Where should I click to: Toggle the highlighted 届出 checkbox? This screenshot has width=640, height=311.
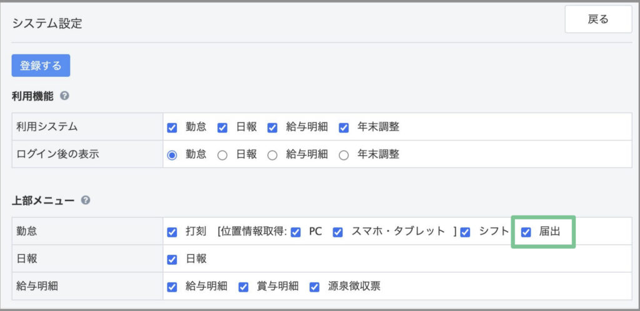(526, 232)
